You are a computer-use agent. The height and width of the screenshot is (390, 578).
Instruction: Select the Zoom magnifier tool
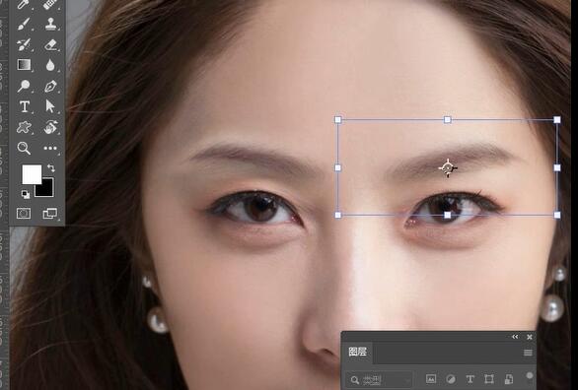[x=24, y=149]
